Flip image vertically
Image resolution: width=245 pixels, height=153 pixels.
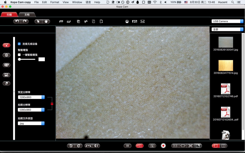[x=96, y=146]
